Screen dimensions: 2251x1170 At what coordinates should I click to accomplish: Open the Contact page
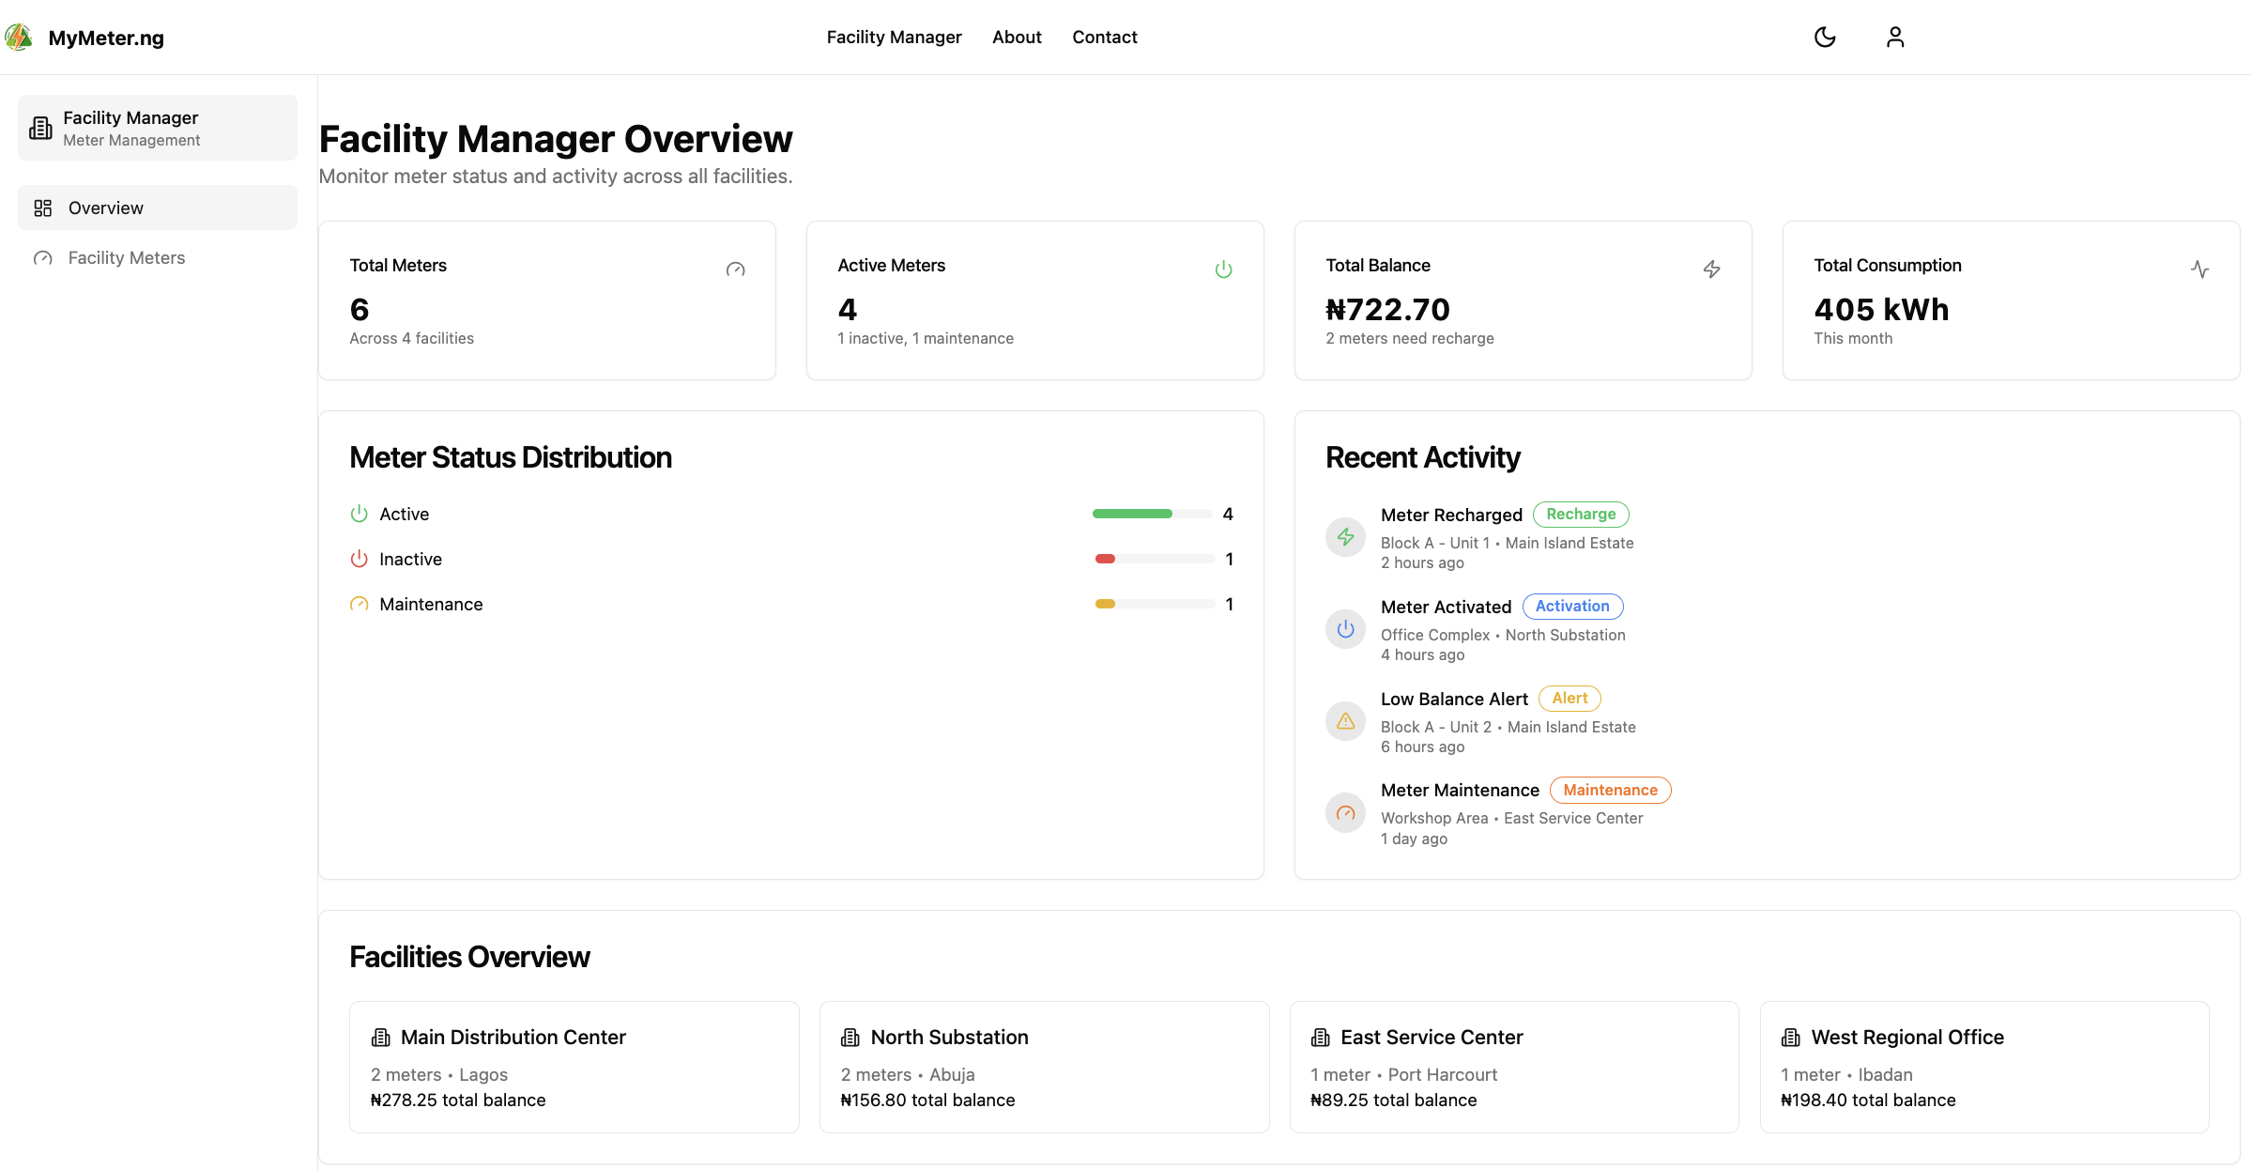(x=1105, y=37)
